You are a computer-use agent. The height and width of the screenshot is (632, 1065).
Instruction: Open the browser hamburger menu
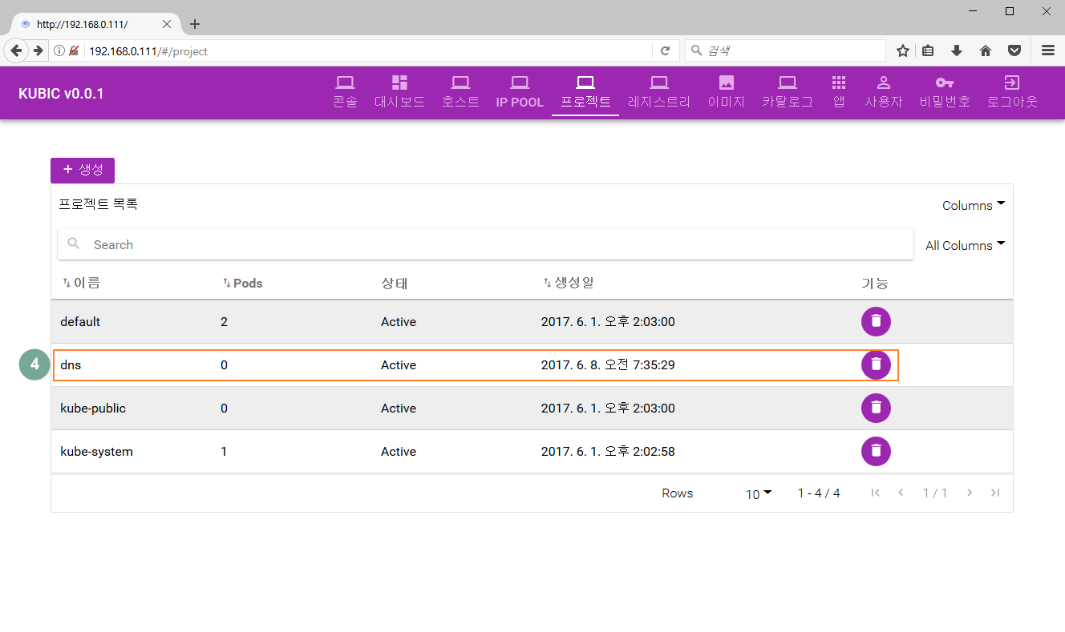coord(1047,50)
